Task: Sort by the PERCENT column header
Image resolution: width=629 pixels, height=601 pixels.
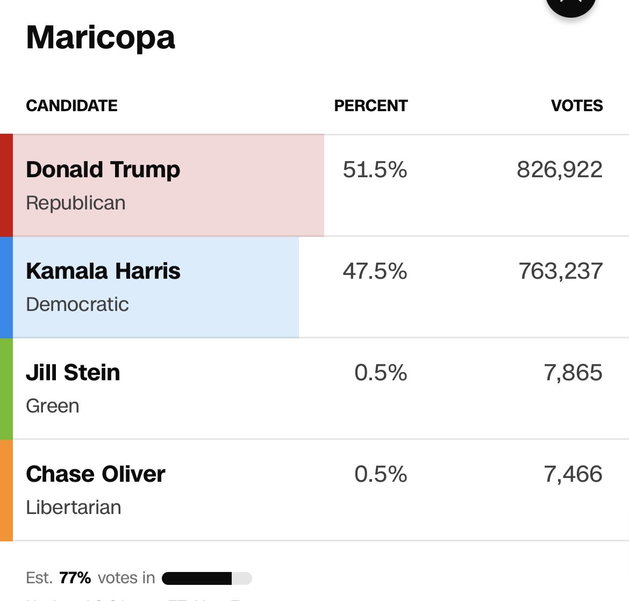Action: point(370,105)
